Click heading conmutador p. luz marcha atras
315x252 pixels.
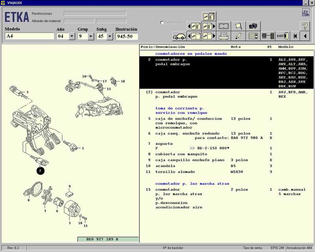[x=192, y=183]
